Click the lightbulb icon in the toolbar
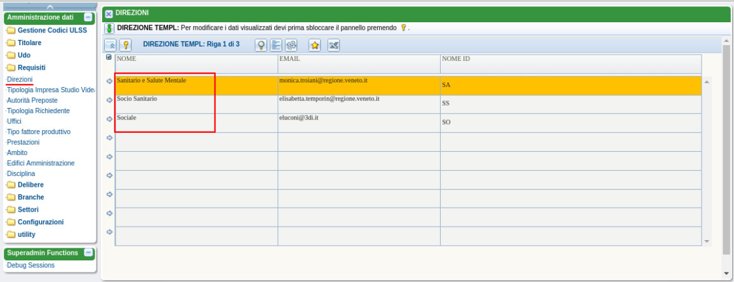Viewport: 734px width, 282px height. tap(260, 45)
